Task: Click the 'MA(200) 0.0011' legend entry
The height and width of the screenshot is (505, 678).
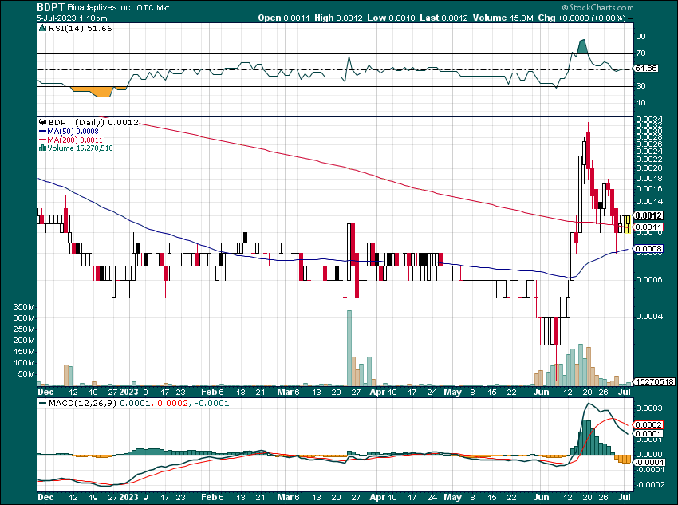Action: click(75, 140)
